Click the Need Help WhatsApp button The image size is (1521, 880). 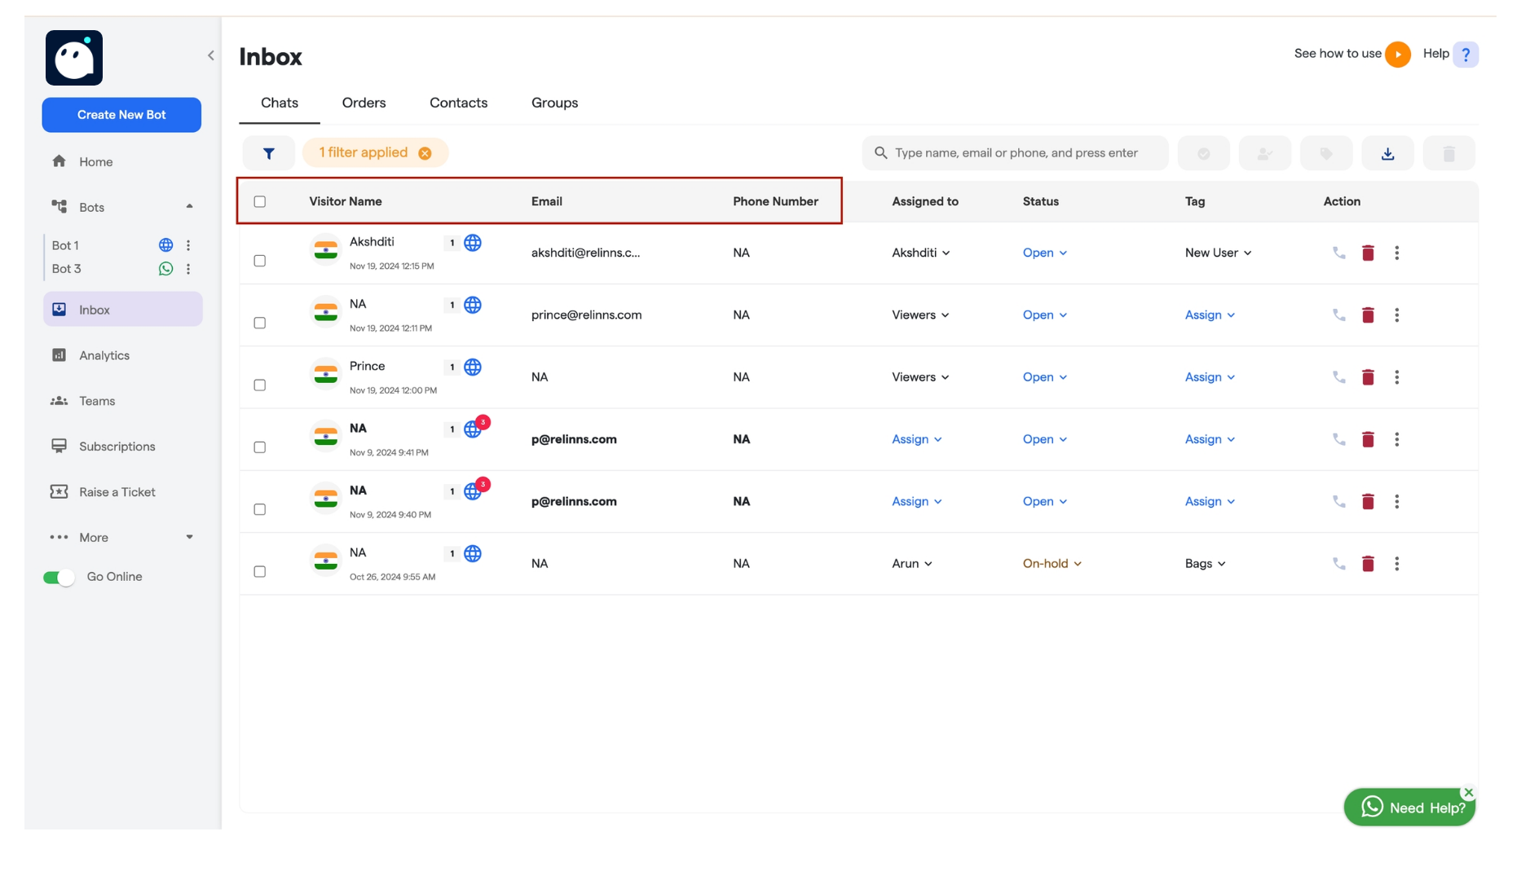point(1409,807)
